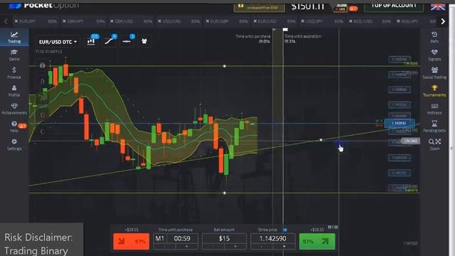Open the Signals panel
The width and height of the screenshot is (455, 256).
point(434,55)
